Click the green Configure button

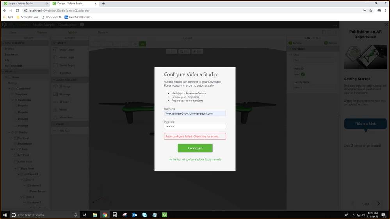coord(195,148)
